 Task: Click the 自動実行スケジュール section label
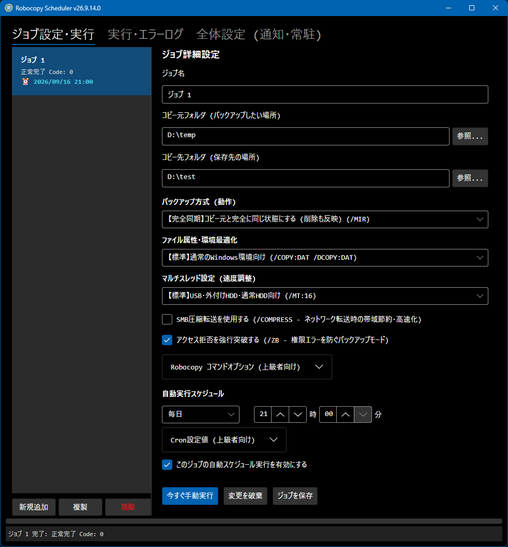click(x=193, y=394)
